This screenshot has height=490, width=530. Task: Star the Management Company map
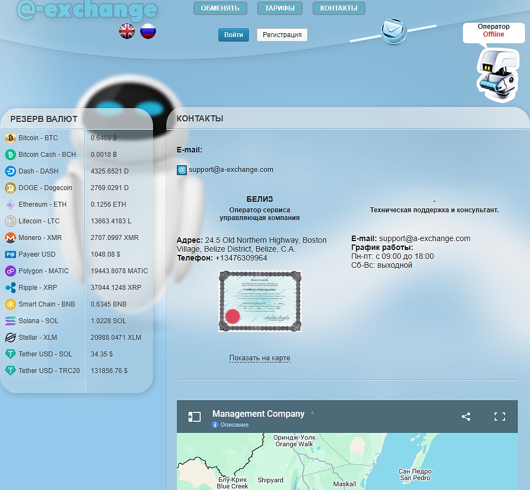point(313,413)
